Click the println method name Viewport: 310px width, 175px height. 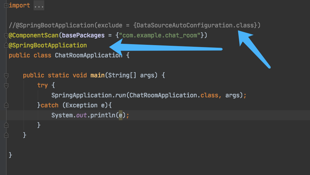pos(103,115)
